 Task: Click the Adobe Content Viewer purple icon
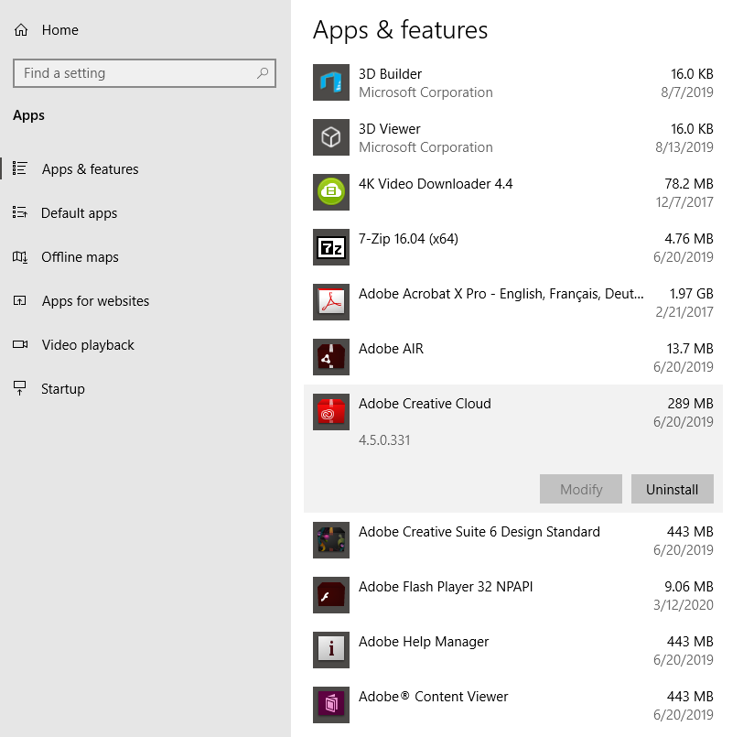click(331, 705)
